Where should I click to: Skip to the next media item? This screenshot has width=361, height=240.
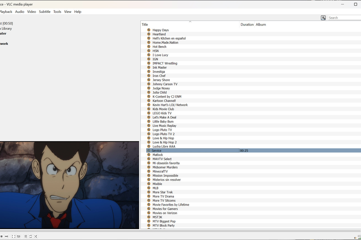6,236
